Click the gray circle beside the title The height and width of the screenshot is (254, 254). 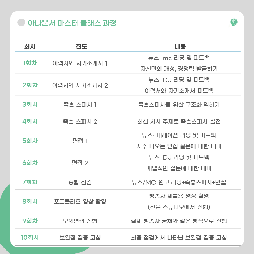pyautogui.click(x=22, y=22)
